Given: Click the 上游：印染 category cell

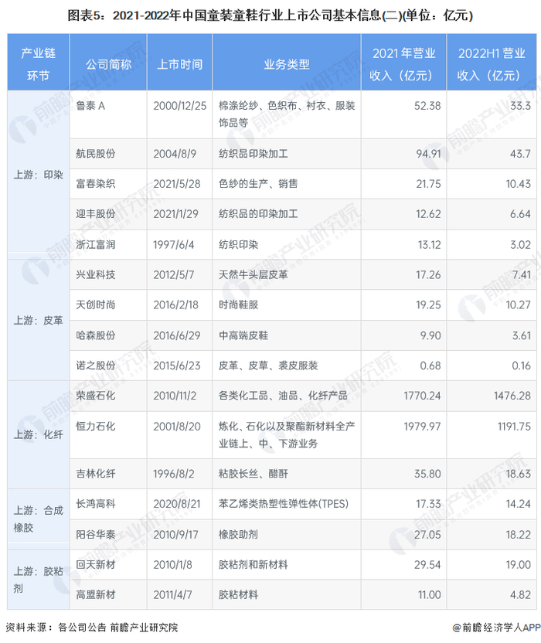Looking at the screenshot, I should 38,175.
